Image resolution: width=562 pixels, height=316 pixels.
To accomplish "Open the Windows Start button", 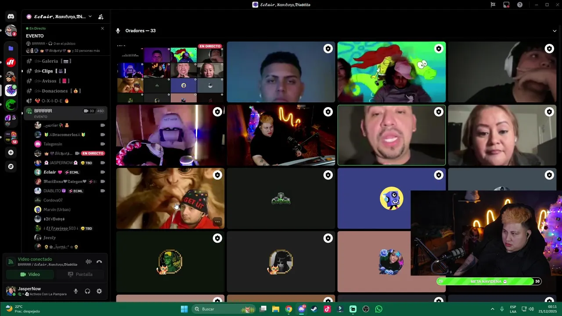I will pyautogui.click(x=184, y=309).
